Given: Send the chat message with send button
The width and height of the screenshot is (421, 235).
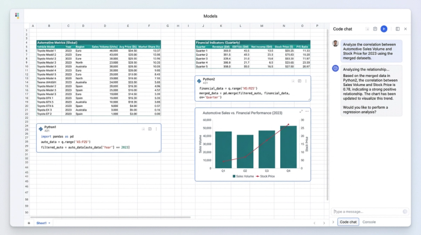Looking at the screenshot, I should point(405,212).
